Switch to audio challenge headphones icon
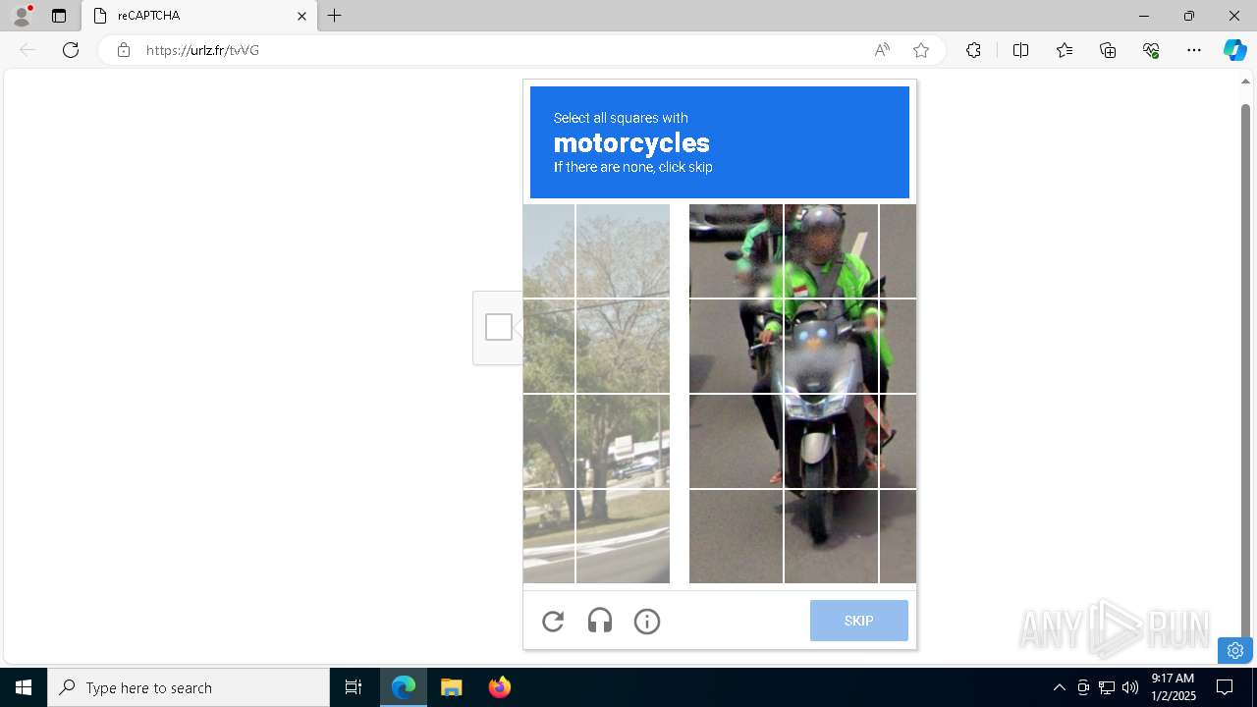 [x=600, y=621]
